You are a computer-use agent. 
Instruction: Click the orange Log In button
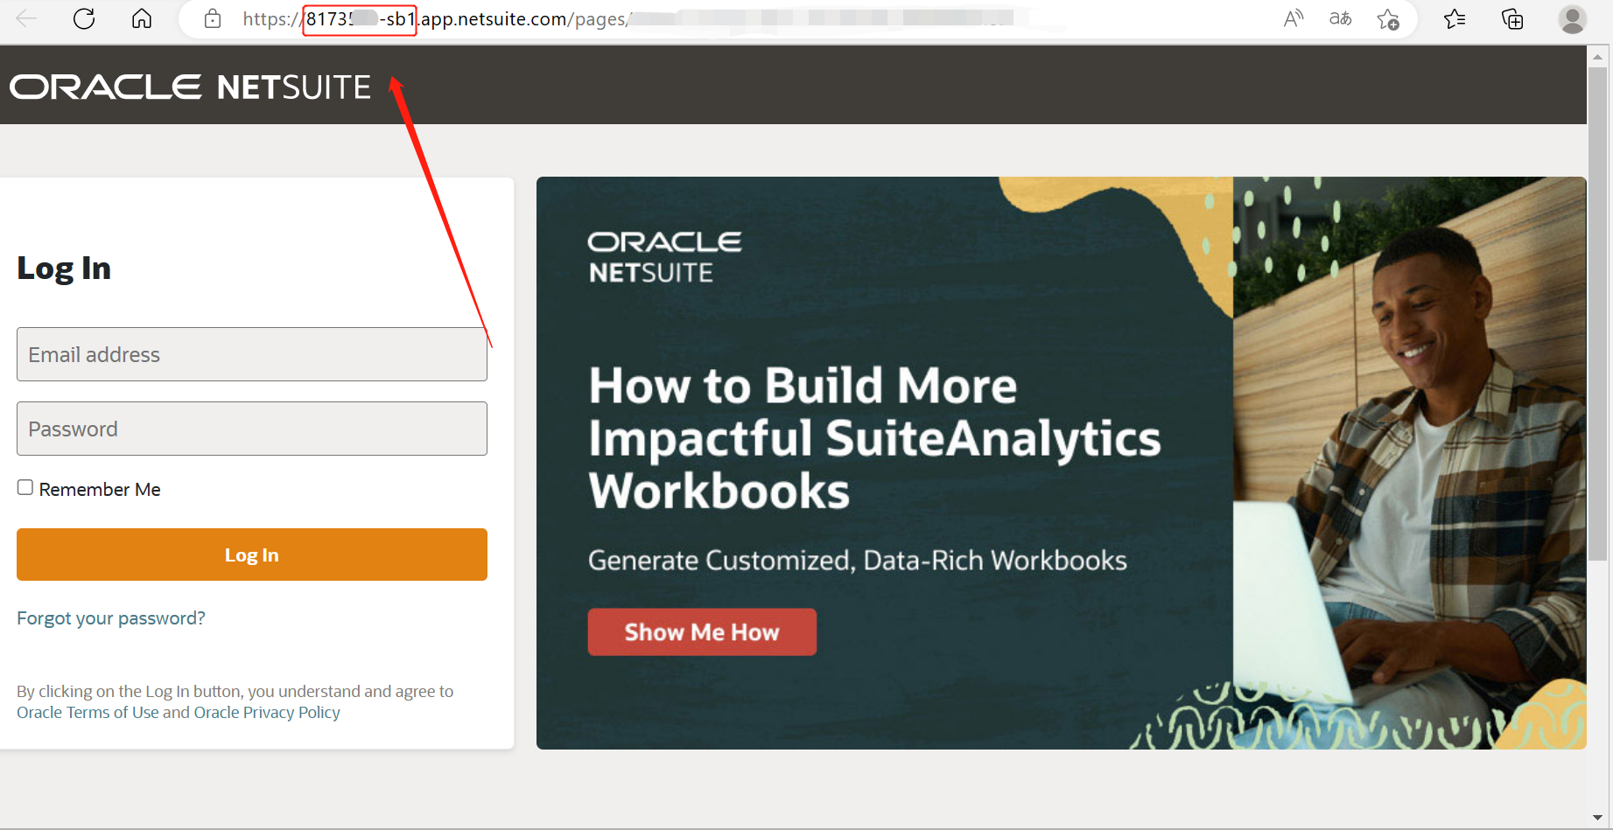click(x=251, y=554)
